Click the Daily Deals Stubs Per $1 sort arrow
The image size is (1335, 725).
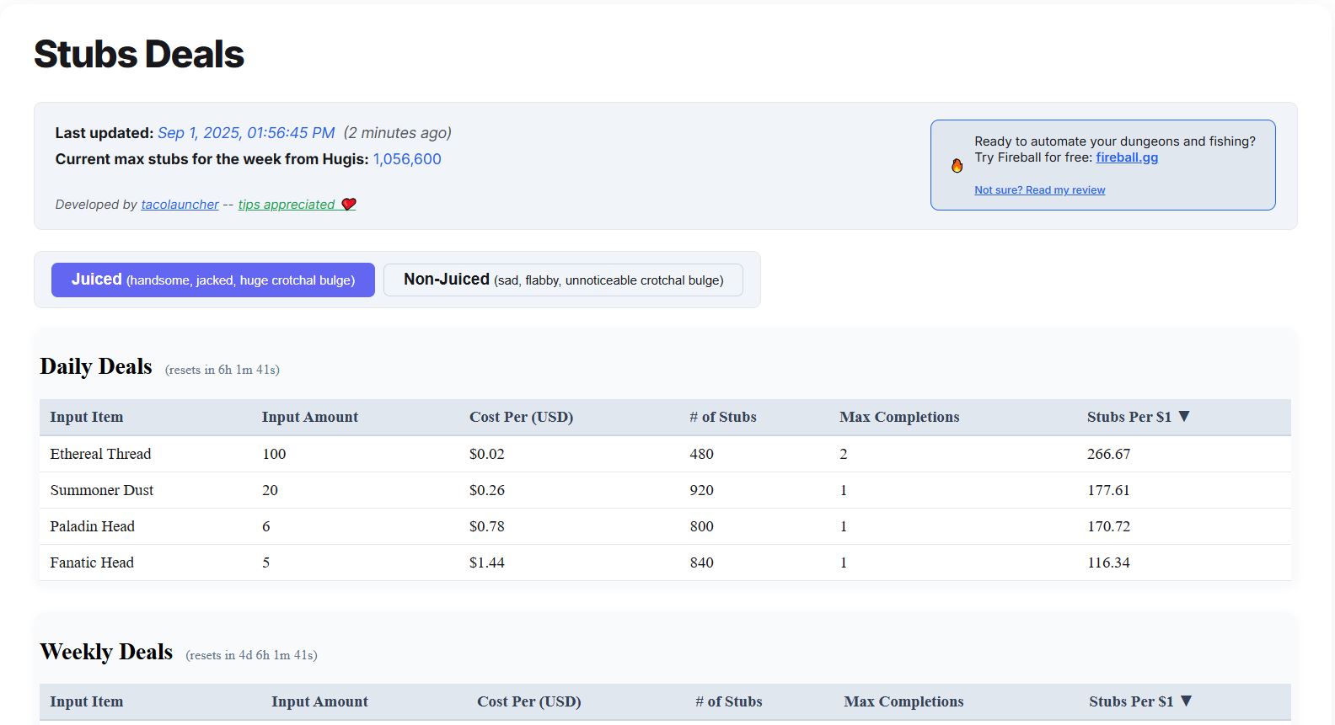tap(1184, 417)
